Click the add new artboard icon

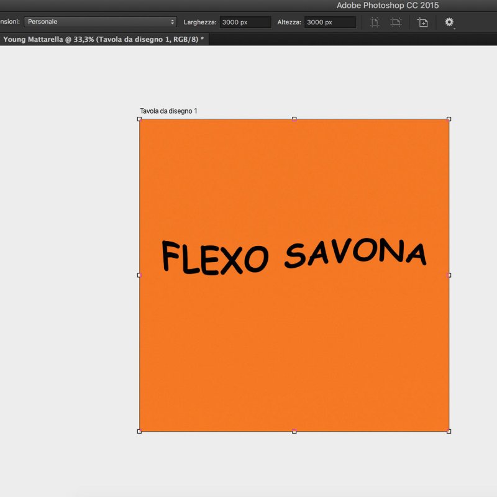tap(422, 22)
